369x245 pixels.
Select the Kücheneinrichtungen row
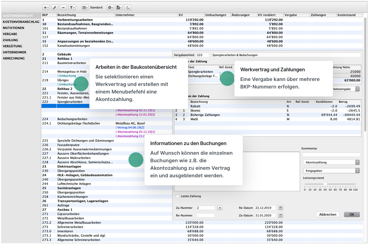[107, 197]
